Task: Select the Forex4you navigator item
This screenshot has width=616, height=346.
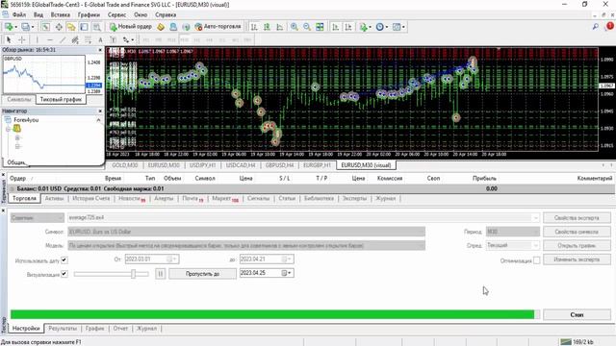Action: [x=26, y=120]
